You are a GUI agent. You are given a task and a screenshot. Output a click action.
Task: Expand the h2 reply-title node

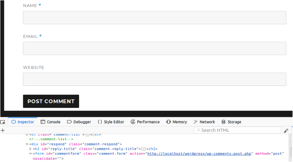point(31,149)
